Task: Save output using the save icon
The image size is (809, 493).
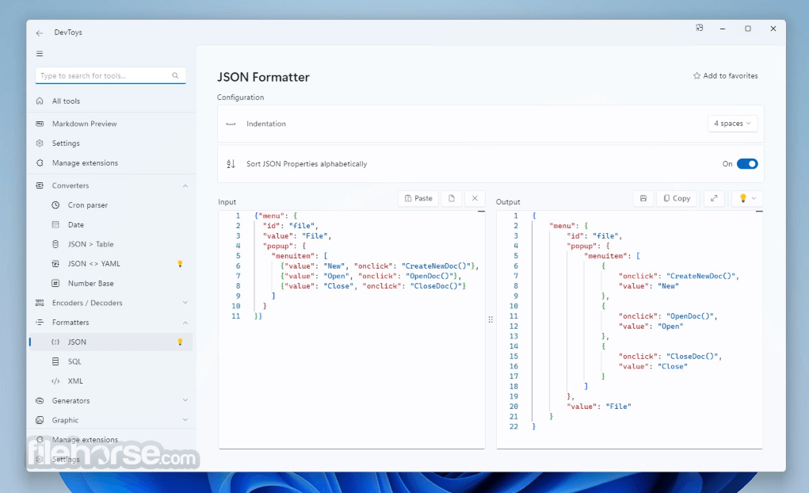Action: point(643,198)
